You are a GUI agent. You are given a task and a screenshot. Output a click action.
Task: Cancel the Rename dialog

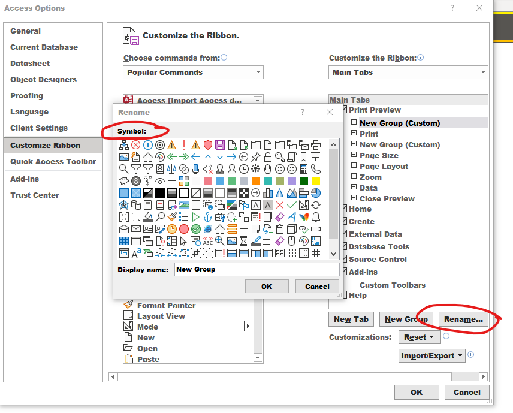pos(317,287)
